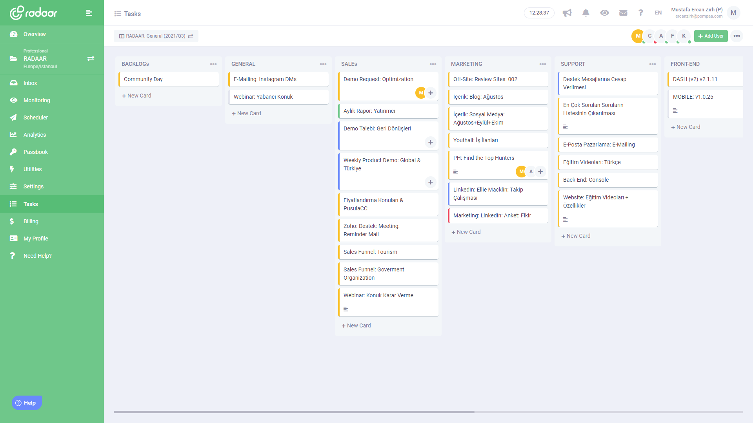
Task: Go to Scheduler in the sidebar
Action: (35, 117)
